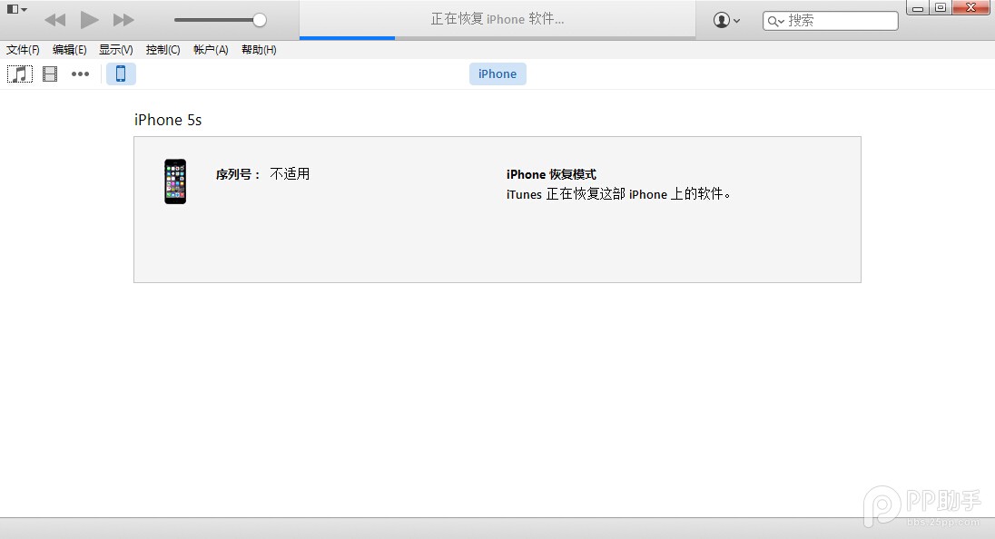The width and height of the screenshot is (995, 539).
Task: Open the 文件(F) menu
Action: coord(23,50)
